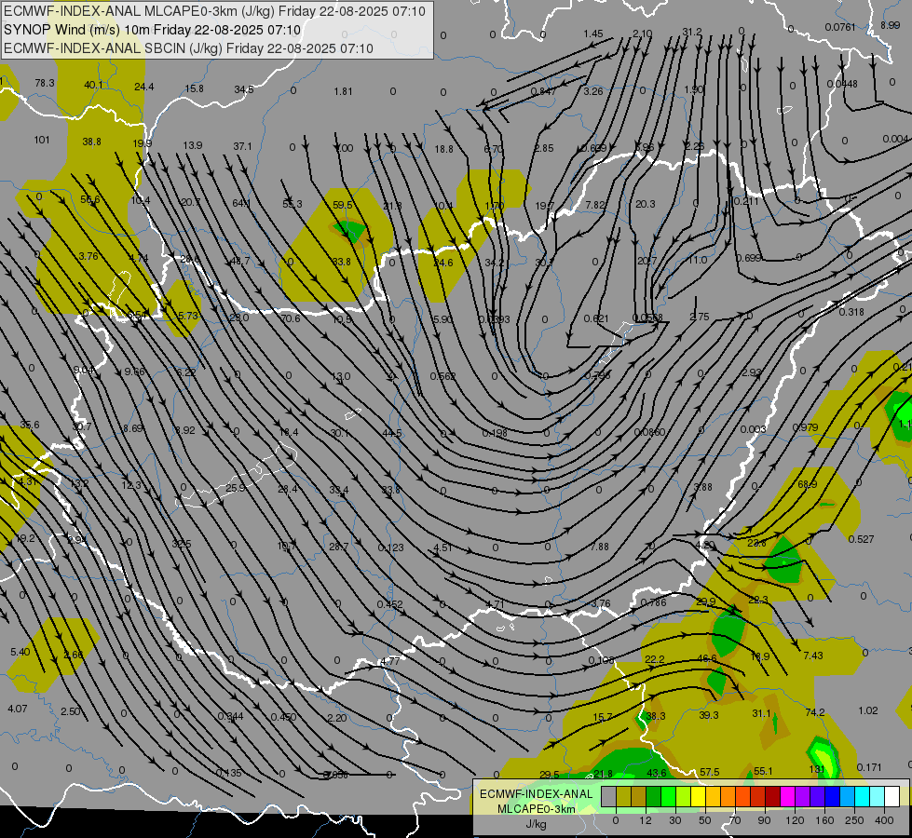Click the map value 4.51
Viewport: 912px width, 838px height.
[x=442, y=547]
